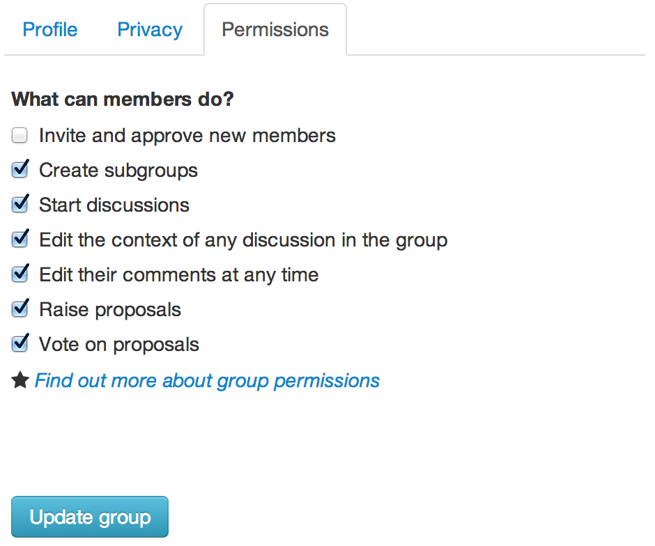655x546 pixels.
Task: Uncheck the Create subgroups checkbox
Action: [20, 169]
